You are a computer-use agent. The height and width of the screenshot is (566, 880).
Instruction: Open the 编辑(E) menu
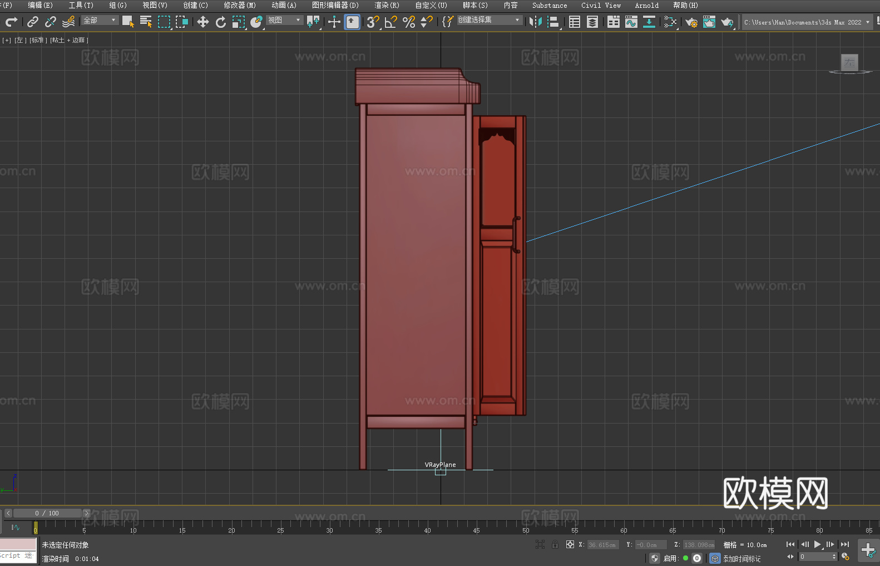[x=40, y=5]
